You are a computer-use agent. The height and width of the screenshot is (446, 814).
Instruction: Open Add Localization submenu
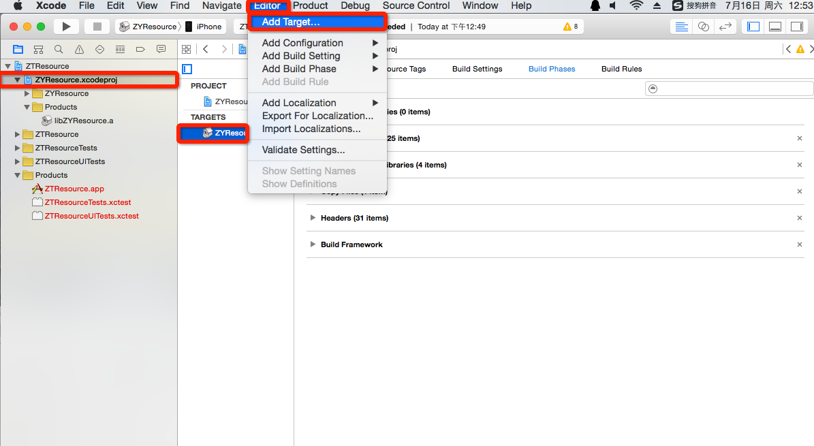317,103
